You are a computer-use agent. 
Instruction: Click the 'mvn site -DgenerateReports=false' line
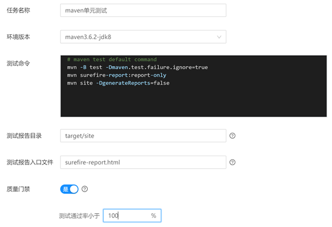[x=118, y=83]
